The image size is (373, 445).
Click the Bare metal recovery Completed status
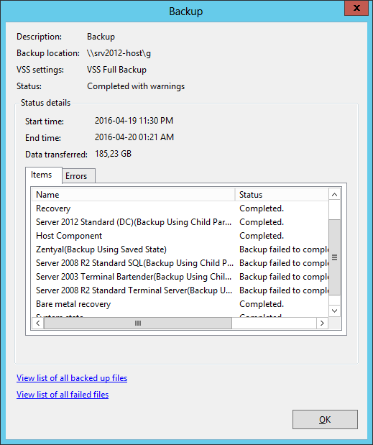tap(262, 303)
